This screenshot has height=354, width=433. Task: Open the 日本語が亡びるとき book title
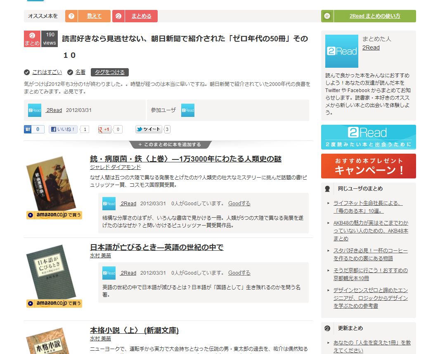point(156,247)
